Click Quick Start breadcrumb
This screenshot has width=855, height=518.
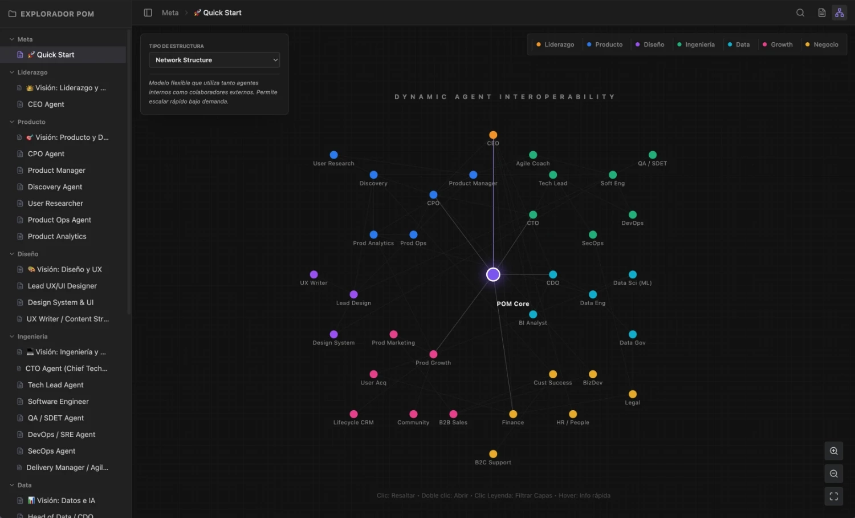coord(218,13)
